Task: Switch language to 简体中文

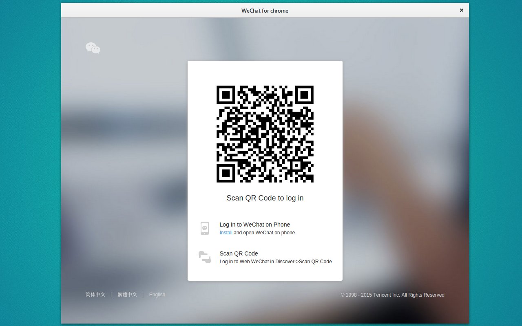Action: click(95, 295)
